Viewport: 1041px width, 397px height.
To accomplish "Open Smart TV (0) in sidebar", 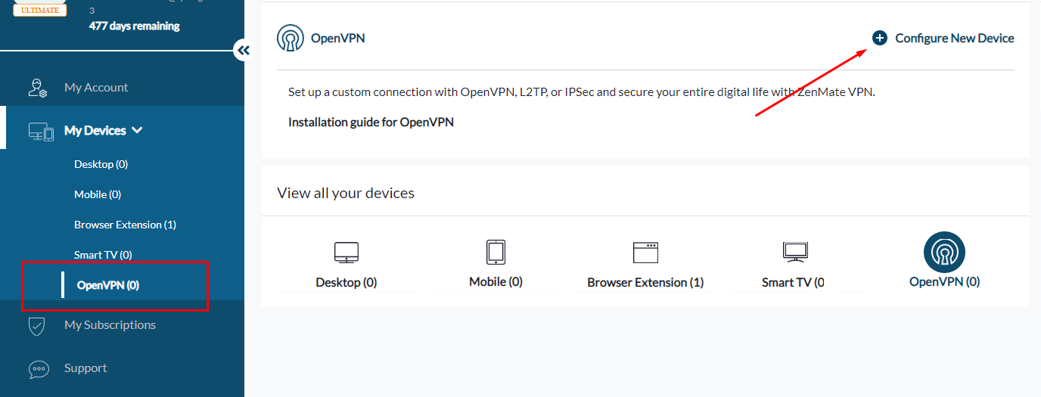I will tap(103, 255).
